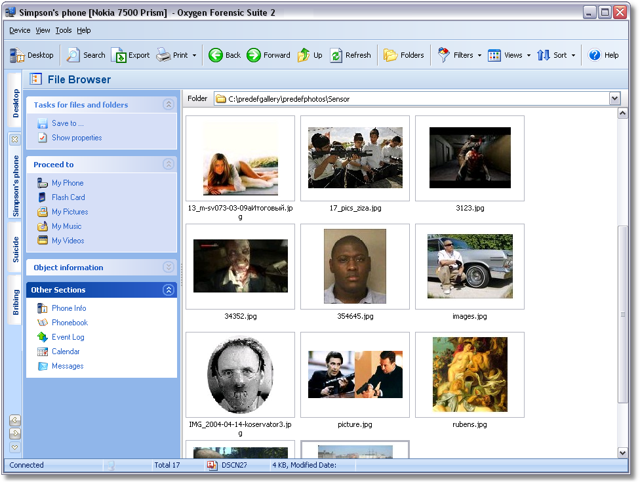The image size is (640, 484).
Task: Open the View menu
Action: (x=43, y=30)
